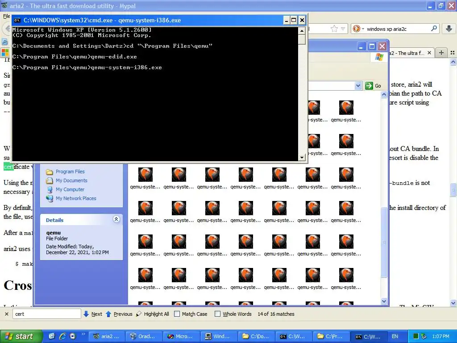Click the Go button in the Explorer window
This screenshot has width=457, height=343.
[374, 86]
